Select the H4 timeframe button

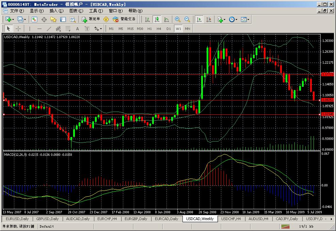[x=159, y=29]
